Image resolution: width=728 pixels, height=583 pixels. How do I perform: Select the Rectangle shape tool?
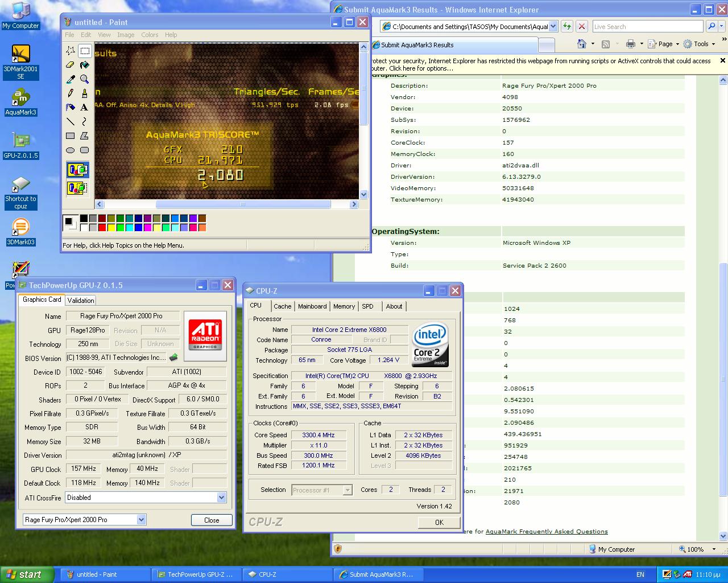[71, 136]
